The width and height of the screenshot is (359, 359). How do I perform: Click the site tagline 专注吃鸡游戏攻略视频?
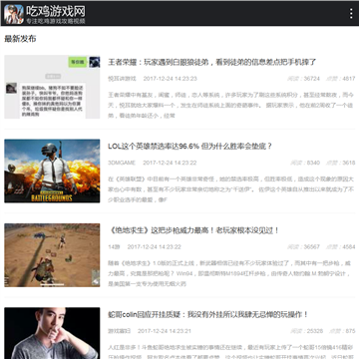click(x=56, y=21)
